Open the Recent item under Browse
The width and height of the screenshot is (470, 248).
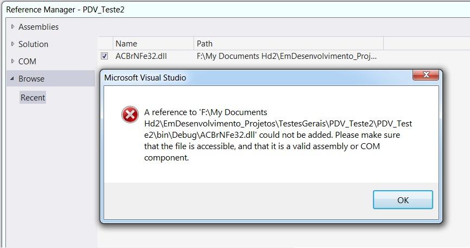point(33,97)
